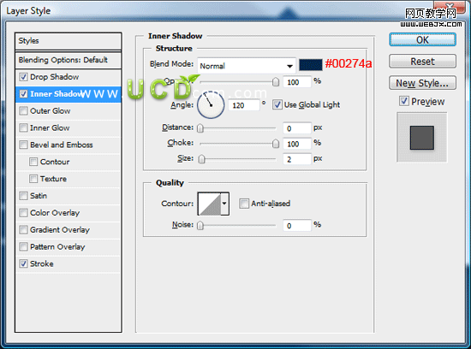471x349 pixels.
Task: Check the Contour sub-option checkbox
Action: (33, 162)
